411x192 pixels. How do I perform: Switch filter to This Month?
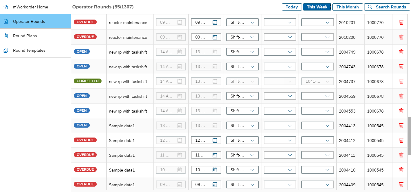coord(348,7)
